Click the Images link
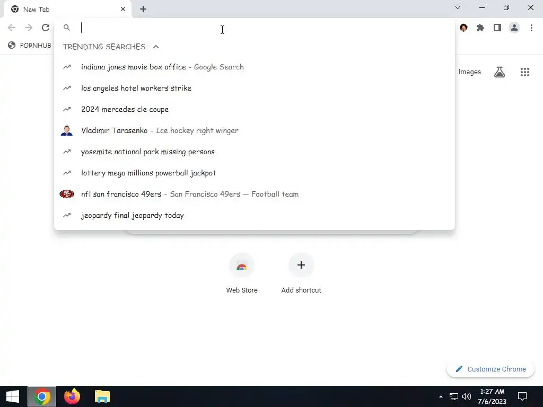The image size is (543, 407). (470, 72)
